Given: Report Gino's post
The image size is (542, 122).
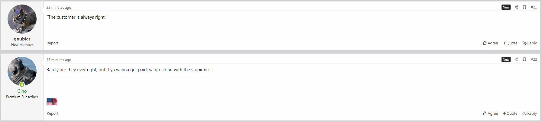Looking at the screenshot, I should click(x=53, y=114).
